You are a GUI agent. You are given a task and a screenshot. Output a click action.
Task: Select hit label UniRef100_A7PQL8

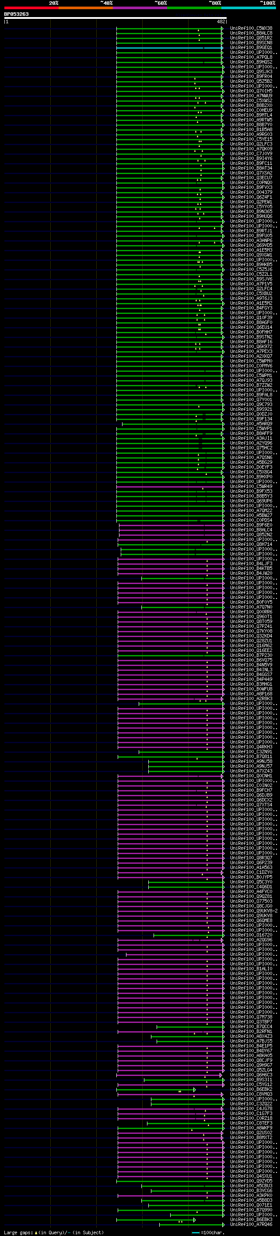[x=251, y=57]
